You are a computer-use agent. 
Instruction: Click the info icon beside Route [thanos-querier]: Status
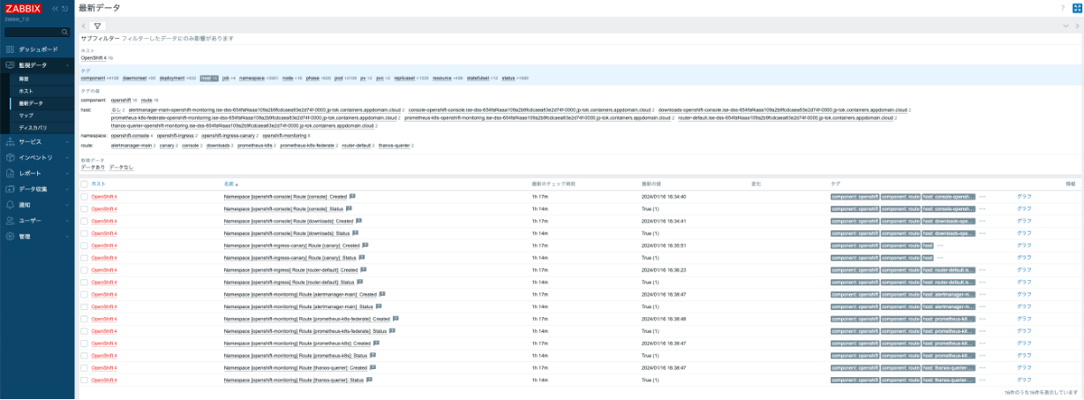[x=370, y=380]
